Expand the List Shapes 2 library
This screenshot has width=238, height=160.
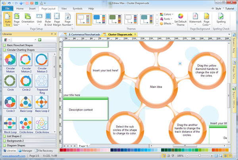[x=15, y=136]
